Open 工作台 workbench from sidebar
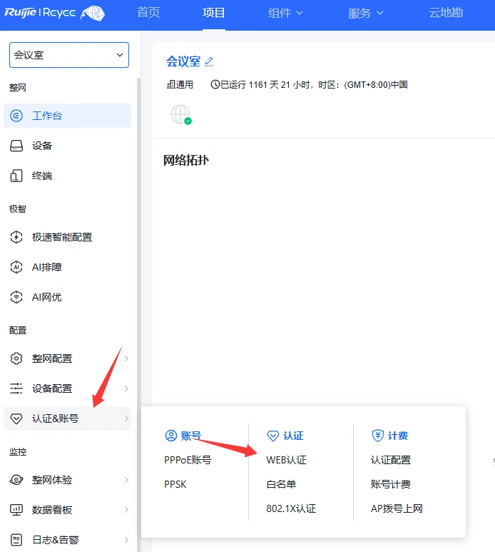The height and width of the screenshot is (552, 495). pos(67,116)
